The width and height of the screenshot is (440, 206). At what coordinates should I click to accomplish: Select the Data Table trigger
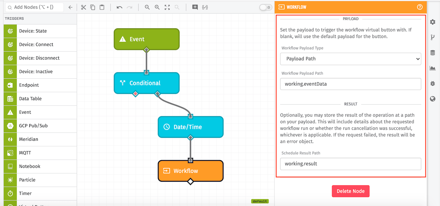tap(40, 99)
